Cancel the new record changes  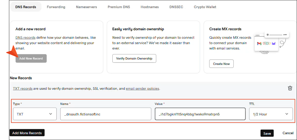click(x=288, y=133)
